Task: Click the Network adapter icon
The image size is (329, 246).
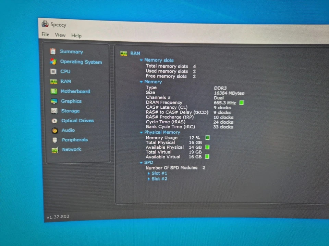Action: coord(55,149)
